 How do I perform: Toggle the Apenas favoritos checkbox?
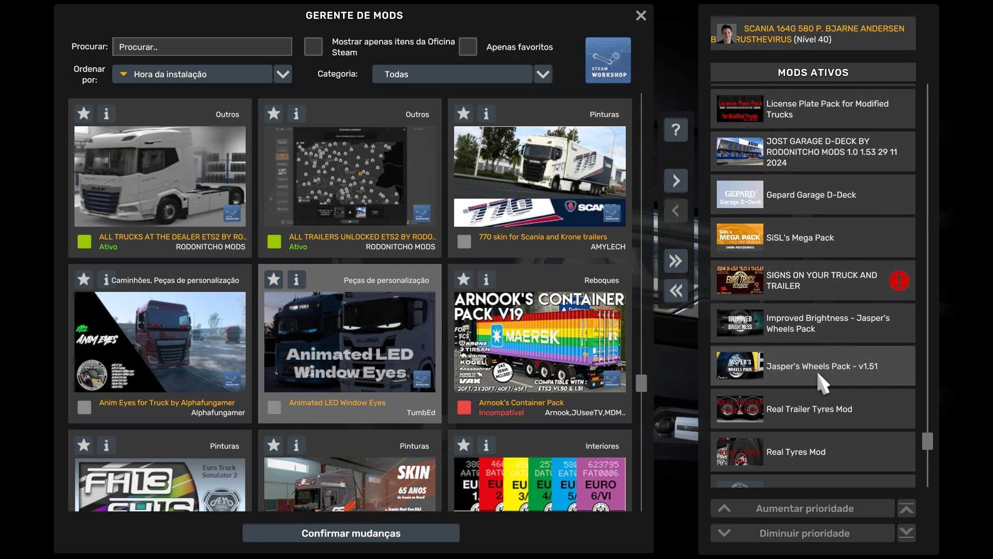468,47
